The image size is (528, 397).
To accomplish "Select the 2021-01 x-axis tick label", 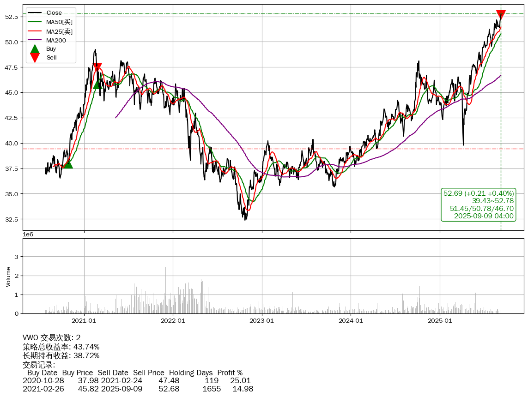I will pyautogui.click(x=84, y=320).
